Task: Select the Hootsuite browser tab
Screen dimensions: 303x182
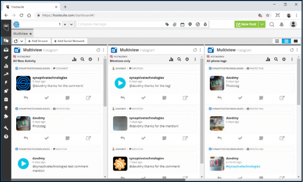Action: (31, 7)
